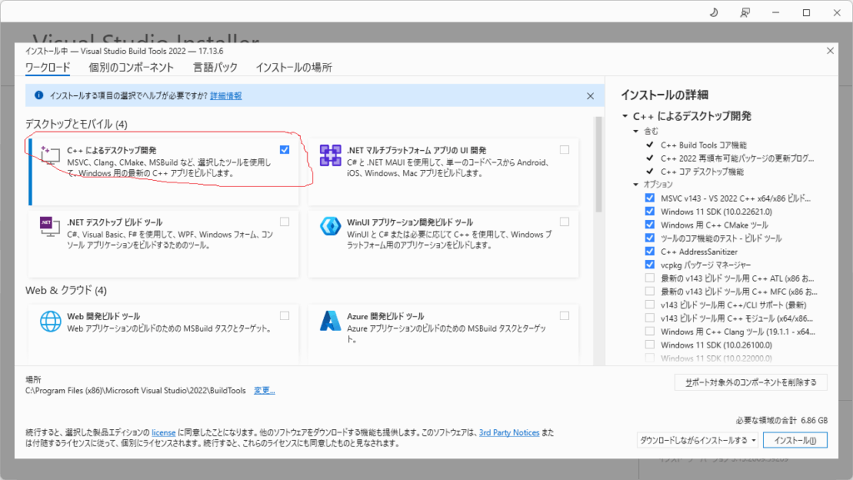Click サポート対象外のコンポーネントを削除する button
853x480 pixels.
click(751, 382)
